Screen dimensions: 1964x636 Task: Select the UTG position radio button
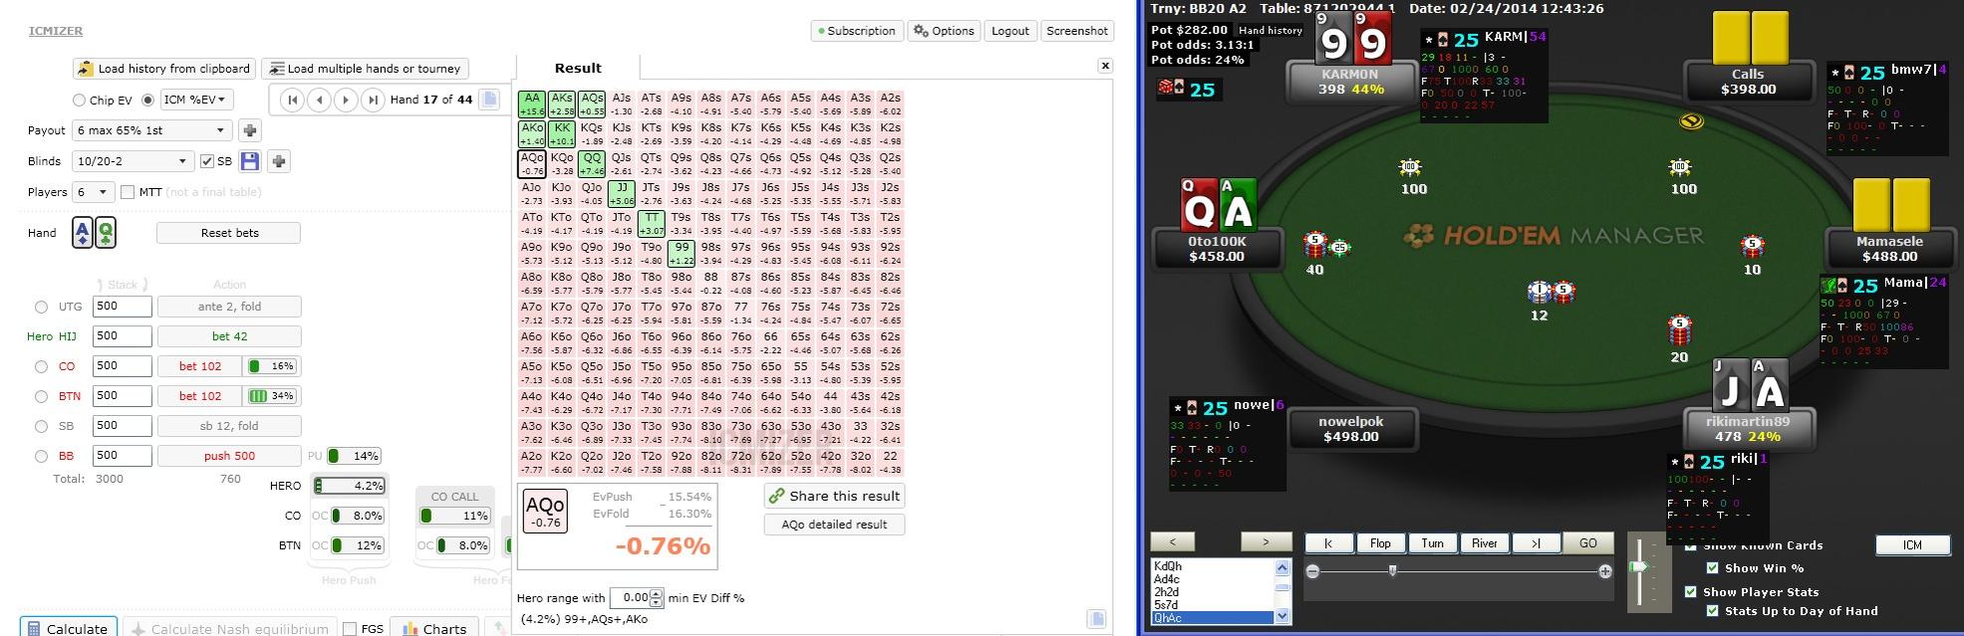[41, 308]
